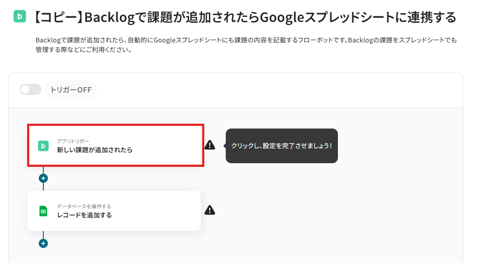Click the warning icon next to the レコードを追加する card
This screenshot has width=482, height=263.
coord(210,210)
